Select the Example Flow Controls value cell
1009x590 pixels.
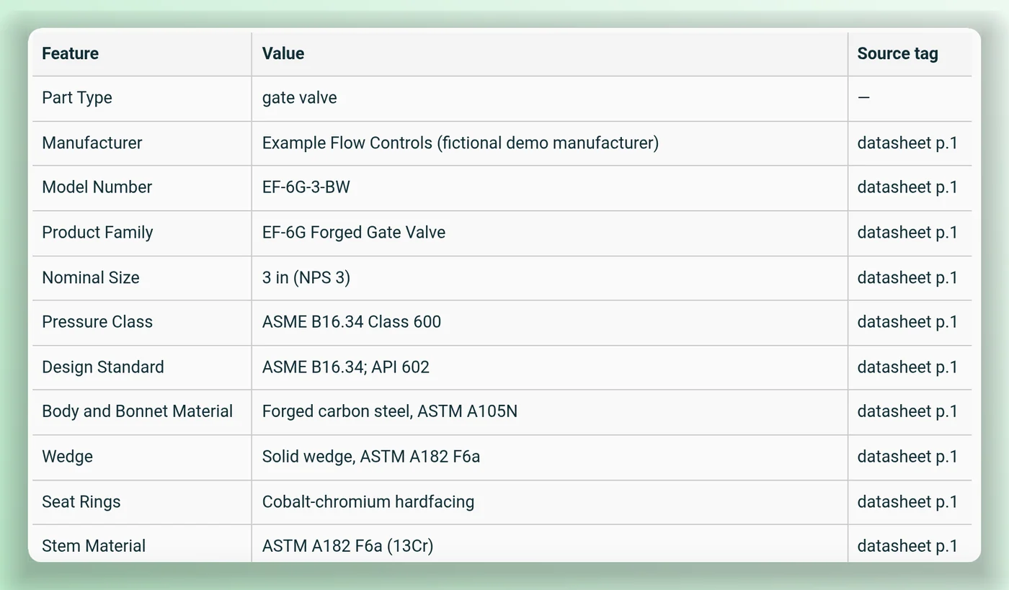[550, 143]
